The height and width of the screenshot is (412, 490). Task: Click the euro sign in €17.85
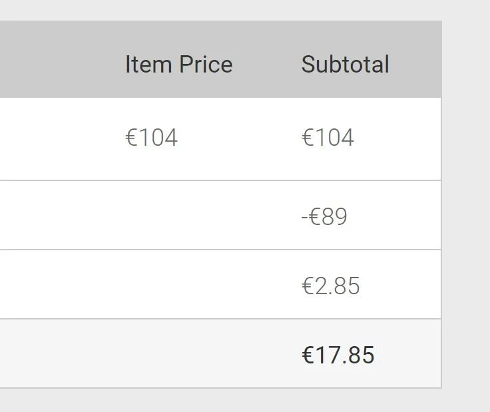(x=308, y=355)
